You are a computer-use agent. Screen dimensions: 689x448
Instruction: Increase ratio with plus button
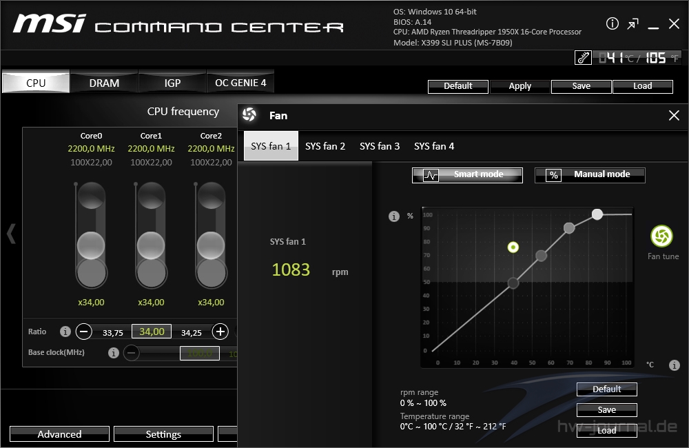(220, 332)
